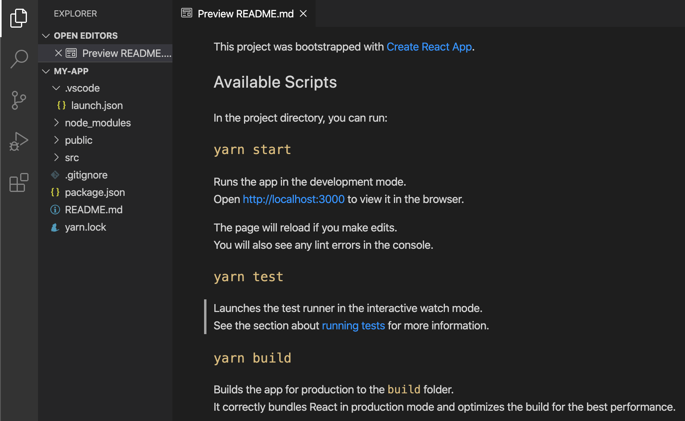Select the Run and Debug icon

pos(19,141)
